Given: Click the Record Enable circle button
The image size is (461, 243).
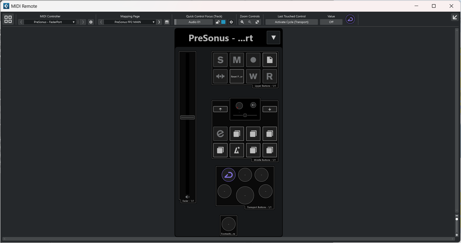Looking at the screenshot, I should (253, 60).
